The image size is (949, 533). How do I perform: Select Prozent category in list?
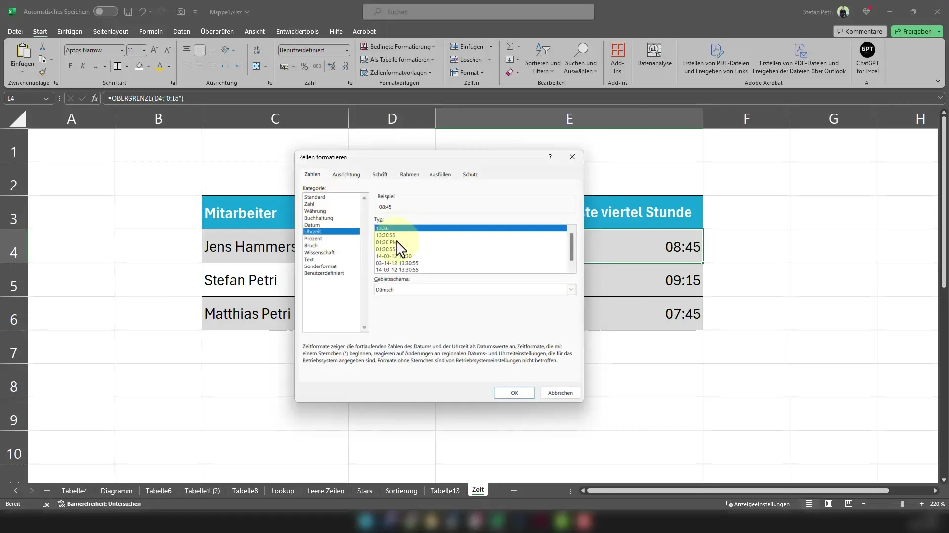[x=332, y=238]
